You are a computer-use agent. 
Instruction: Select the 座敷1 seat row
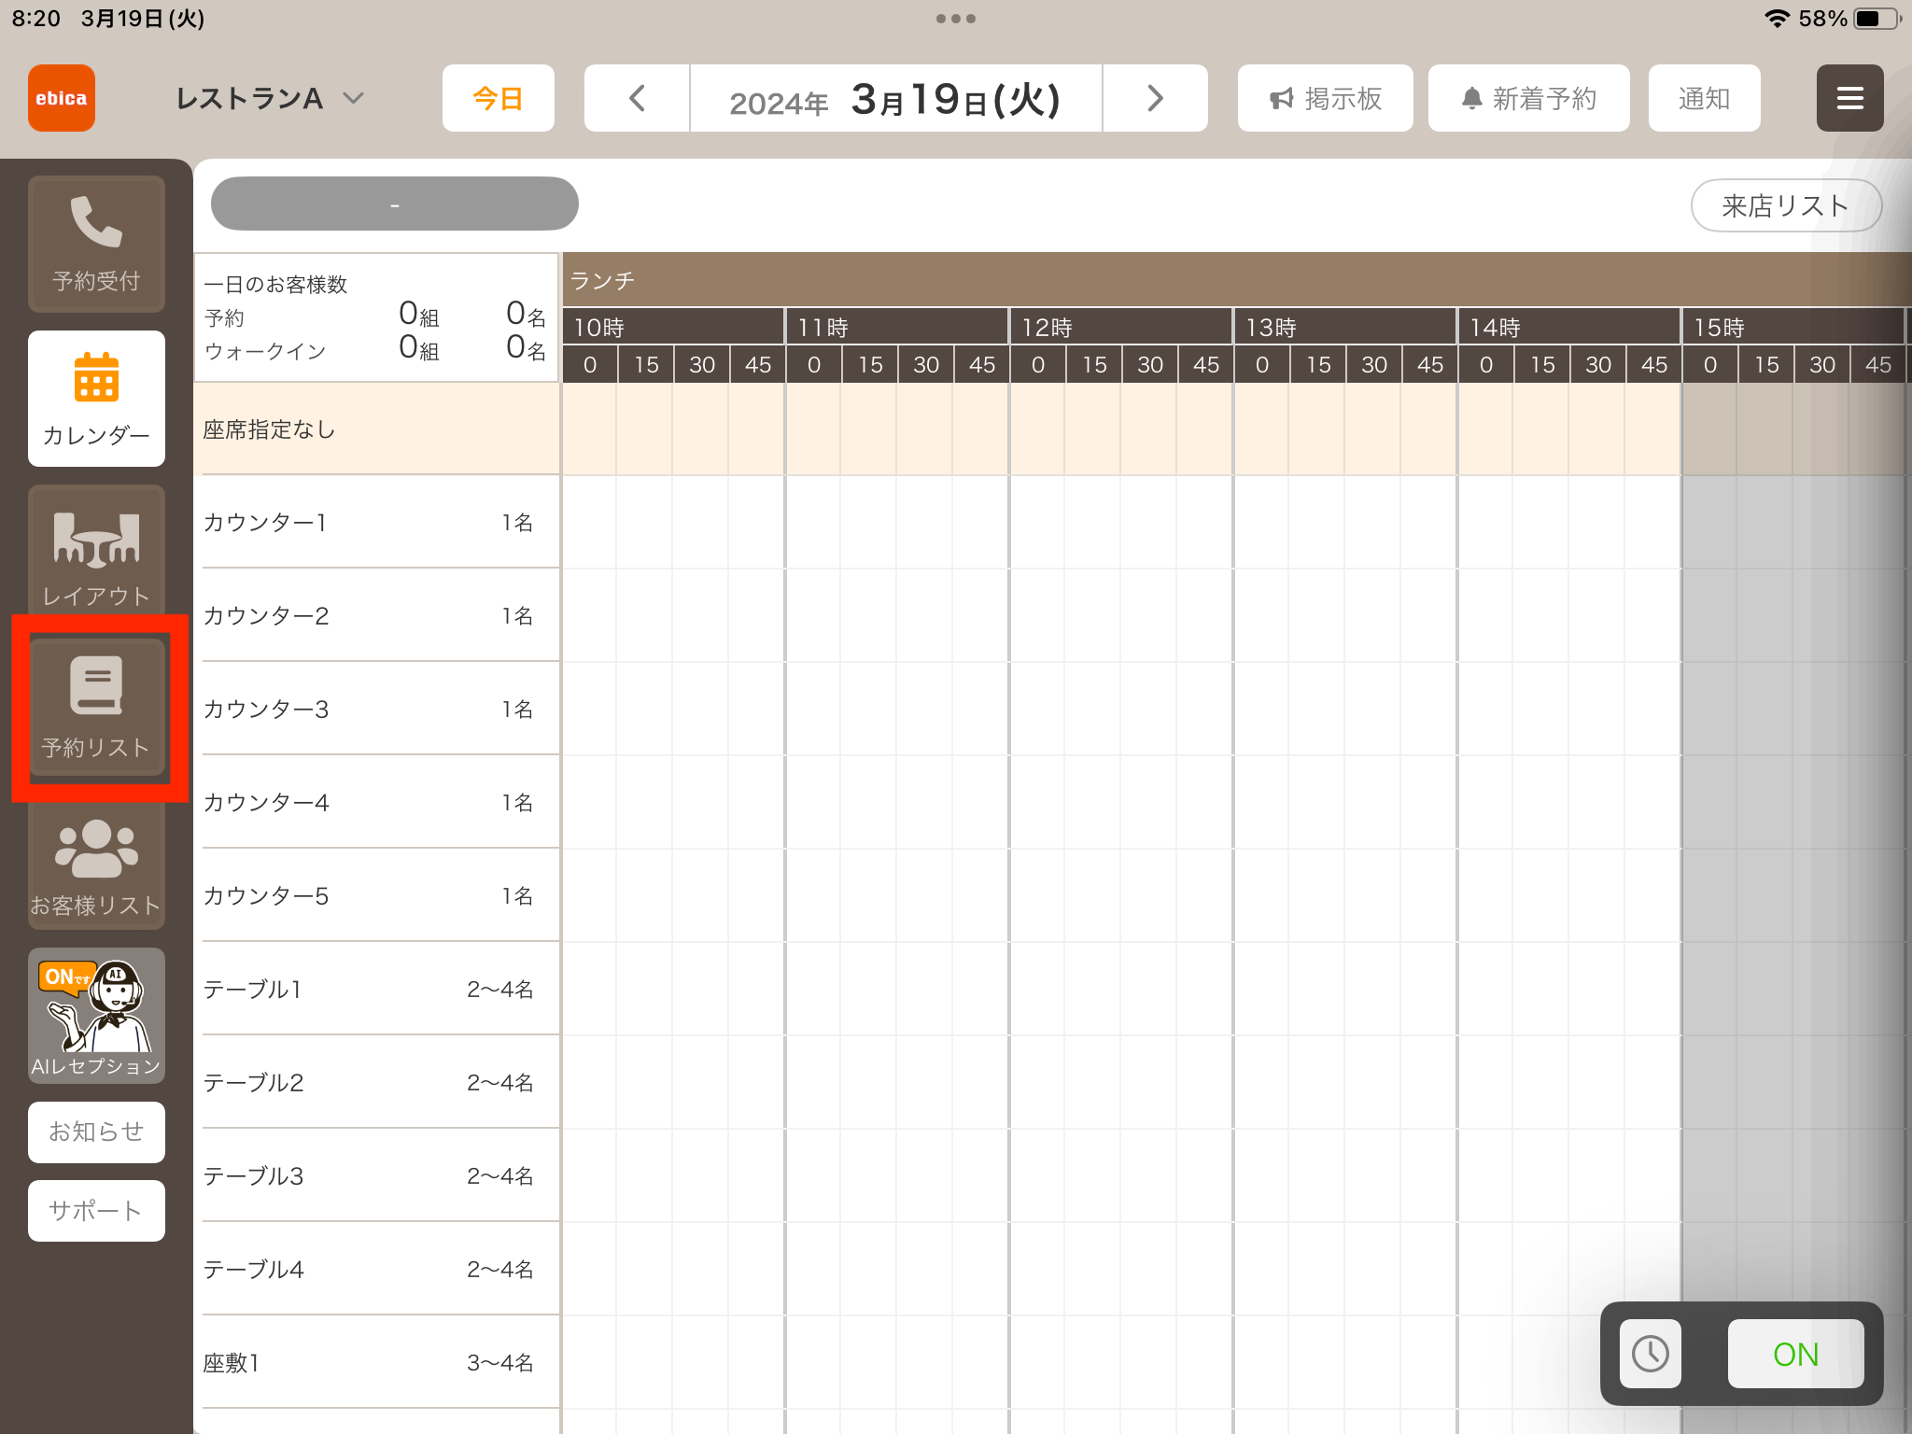(377, 1362)
